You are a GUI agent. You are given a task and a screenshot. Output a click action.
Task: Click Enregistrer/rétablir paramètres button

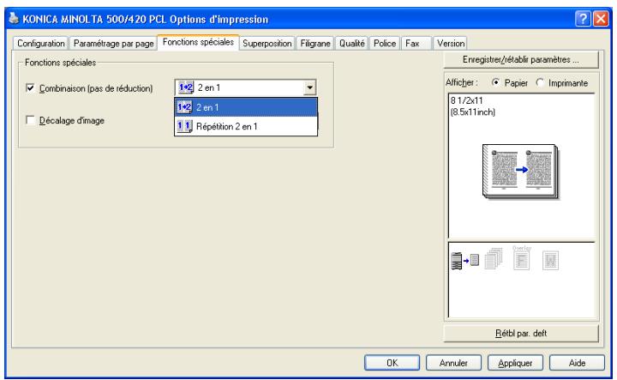tap(521, 59)
